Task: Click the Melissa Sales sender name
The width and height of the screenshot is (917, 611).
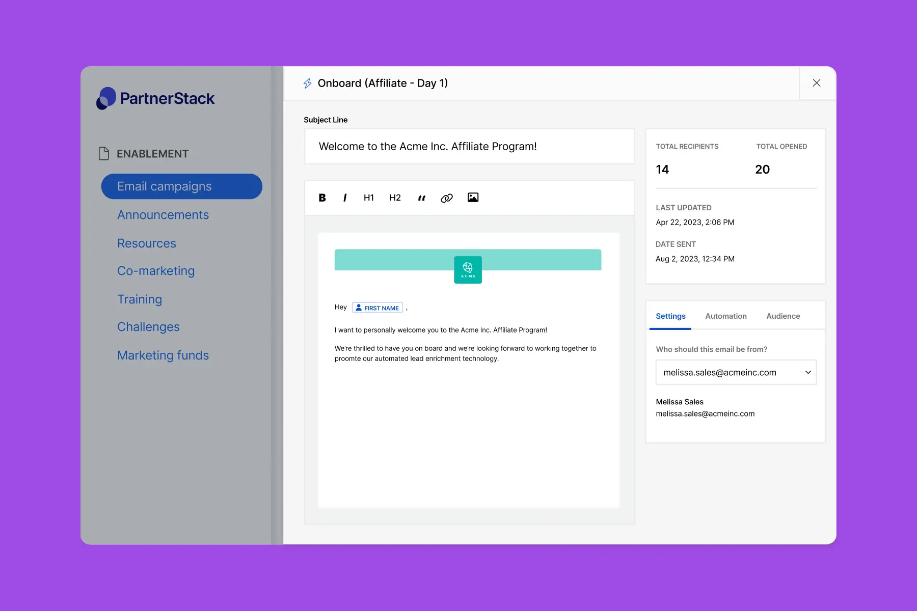Action: coord(680,402)
